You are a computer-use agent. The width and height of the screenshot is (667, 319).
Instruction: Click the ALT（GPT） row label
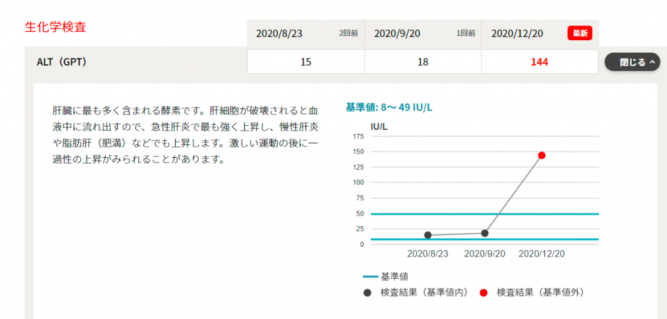pyautogui.click(x=62, y=62)
